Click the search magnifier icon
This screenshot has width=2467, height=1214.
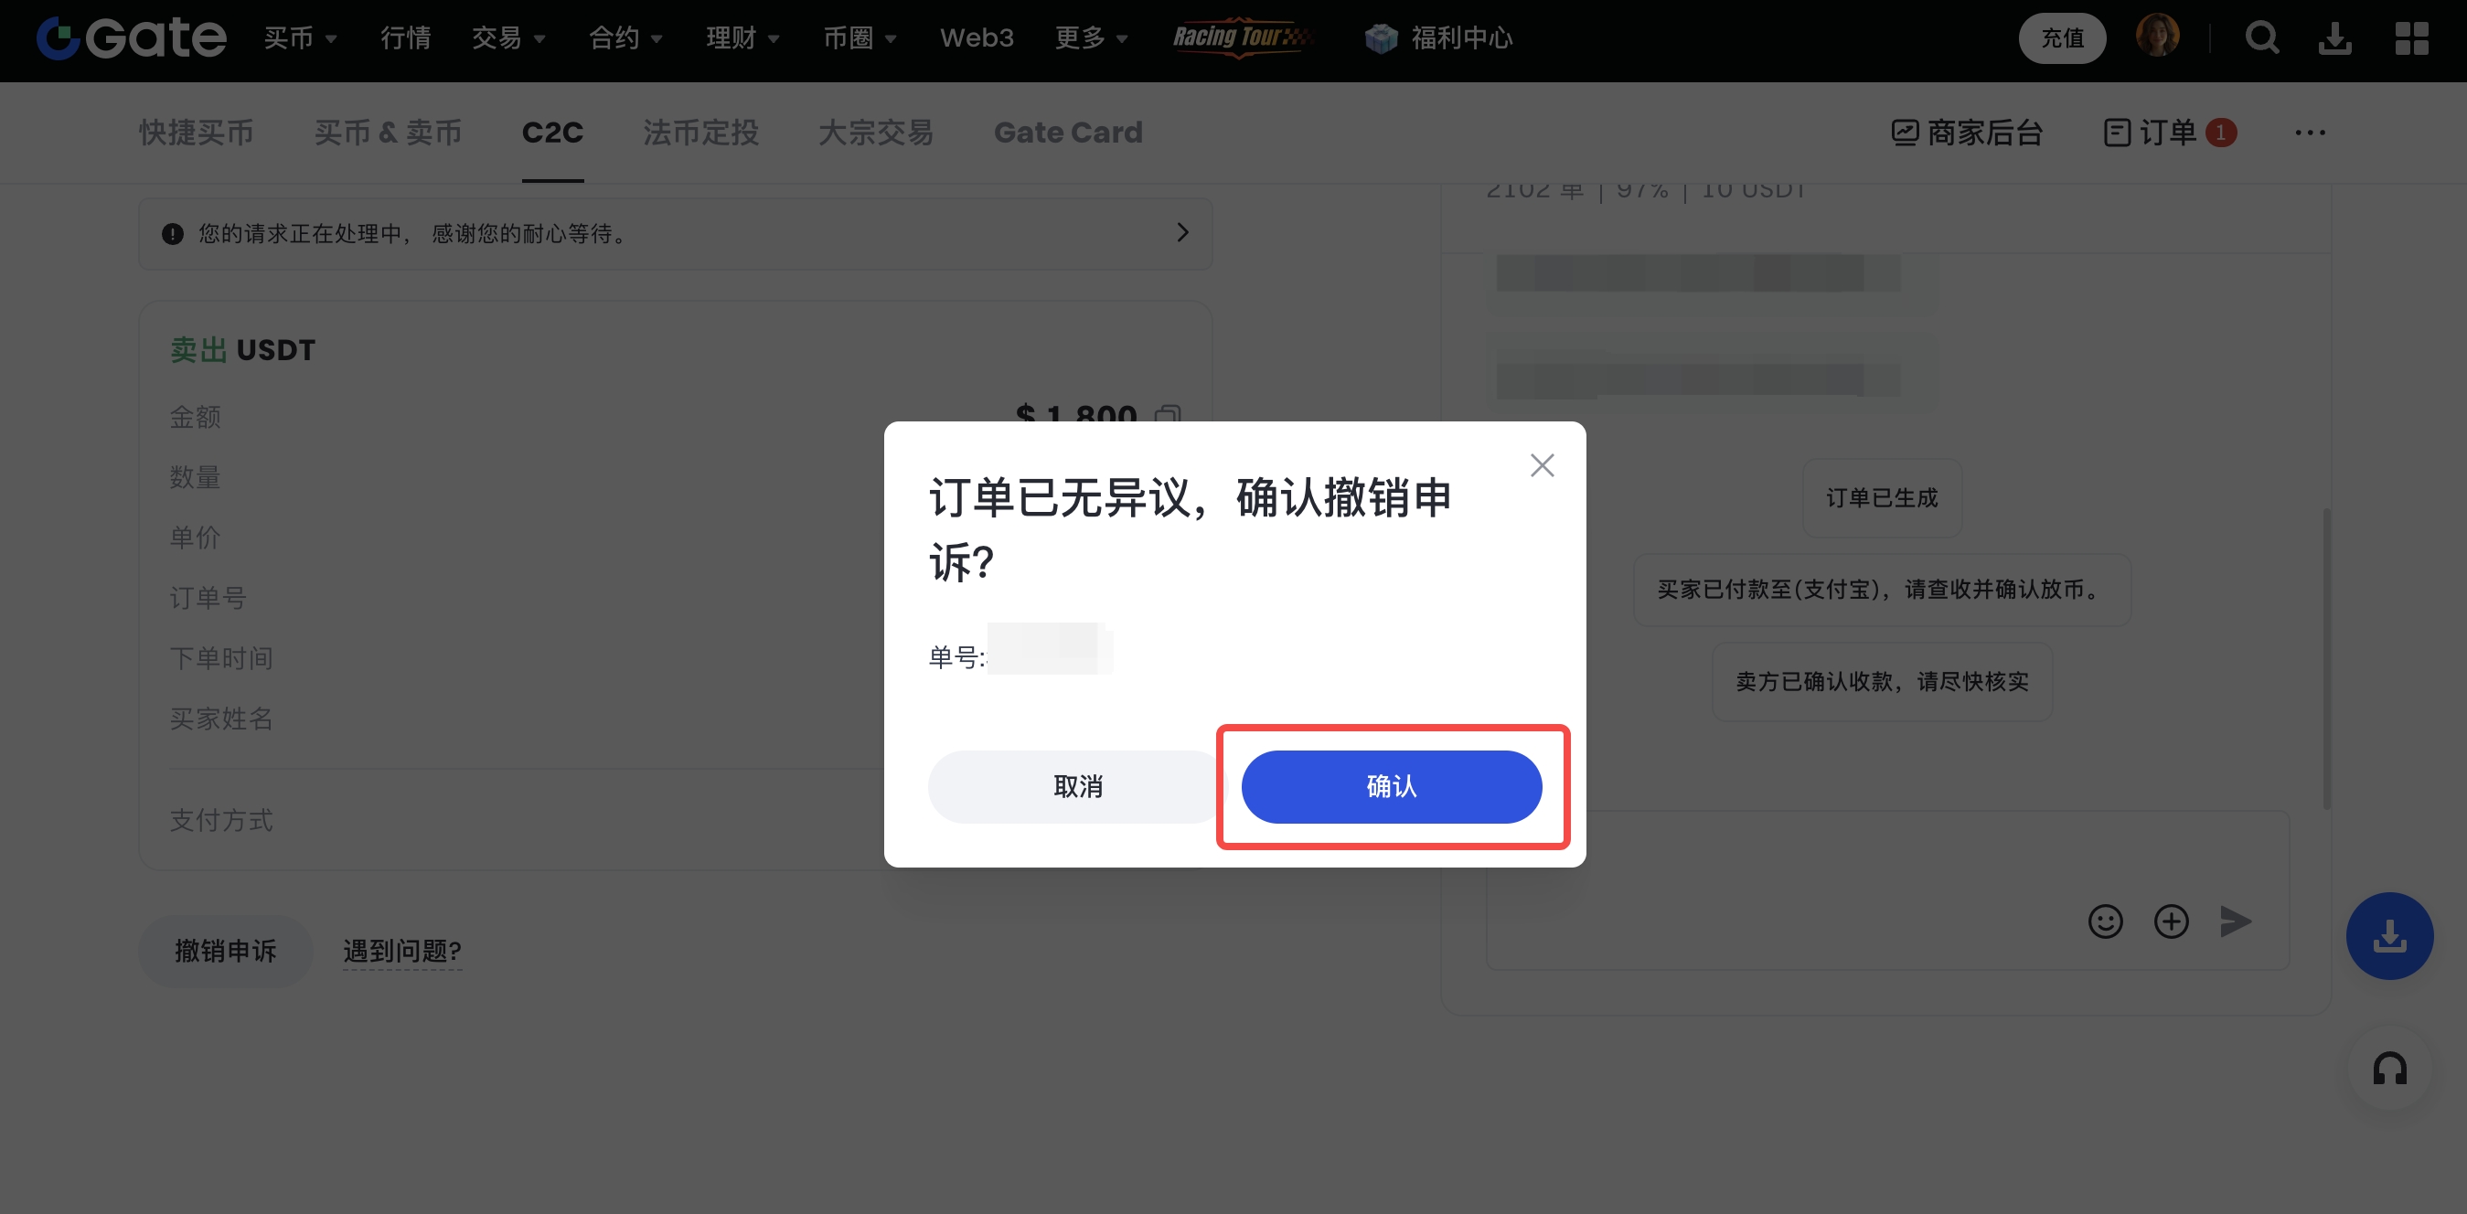(2261, 38)
